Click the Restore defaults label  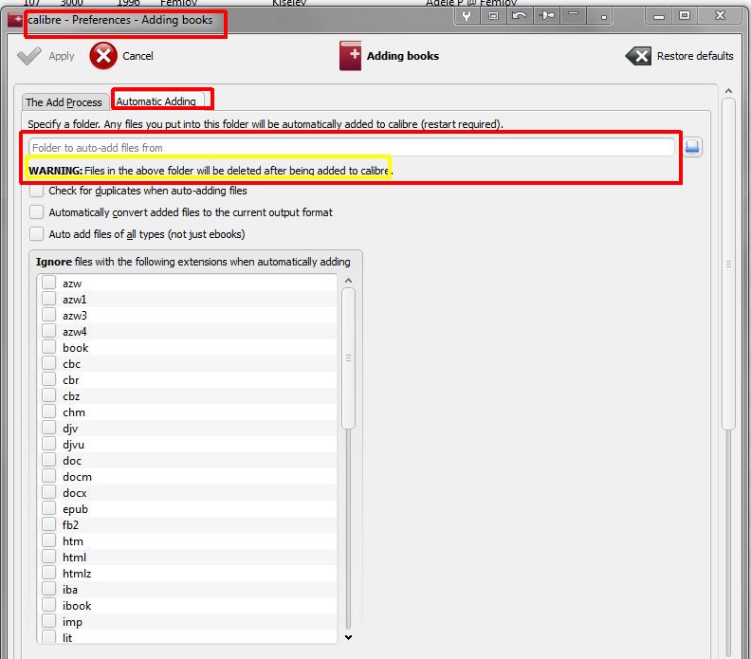pos(695,56)
